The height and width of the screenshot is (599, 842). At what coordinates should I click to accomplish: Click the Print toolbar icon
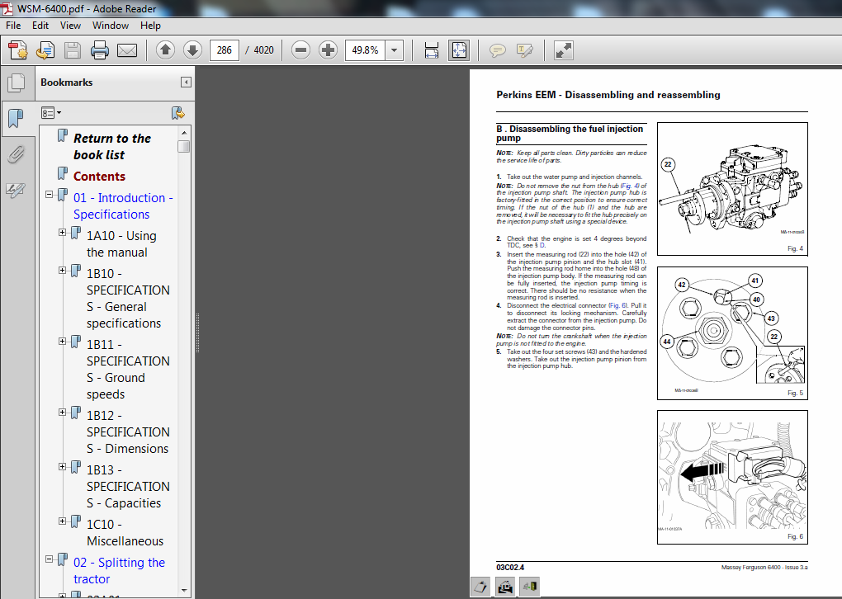tap(100, 50)
